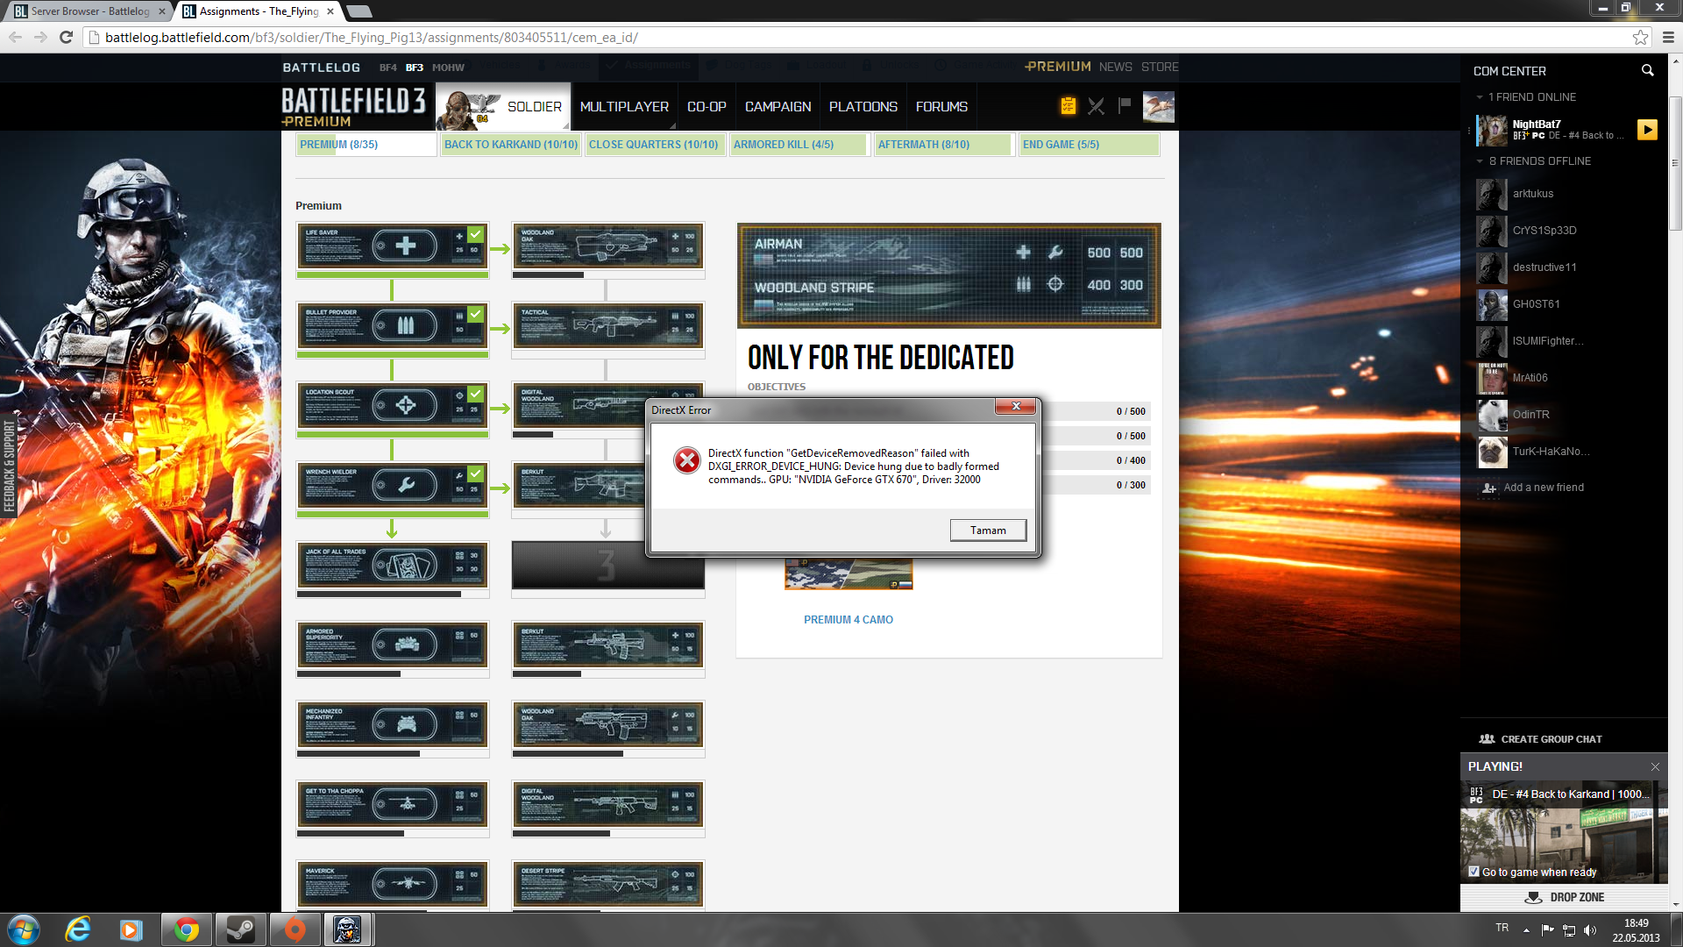
Task: Collapse the 1 Friend Online section
Action: pyautogui.click(x=1480, y=97)
